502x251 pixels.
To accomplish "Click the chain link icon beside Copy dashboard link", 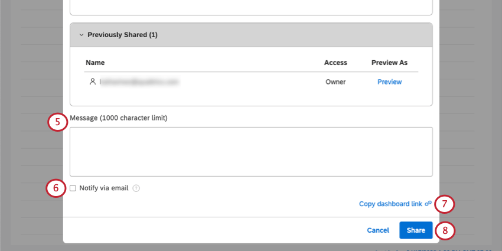I will tap(428, 204).
